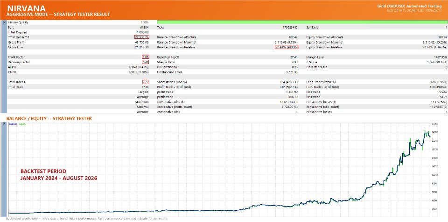Click the Gross Loss value 21 218.30
Image resolution: width=448 pixels, height=222 pixels.
coord(142,47)
